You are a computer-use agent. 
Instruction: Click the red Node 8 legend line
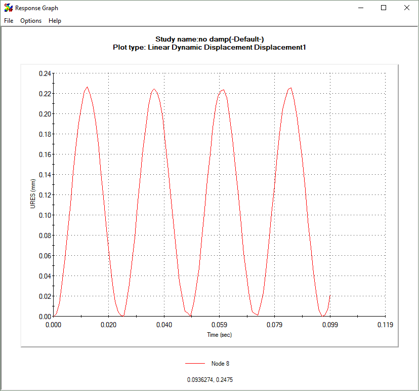[195, 364]
